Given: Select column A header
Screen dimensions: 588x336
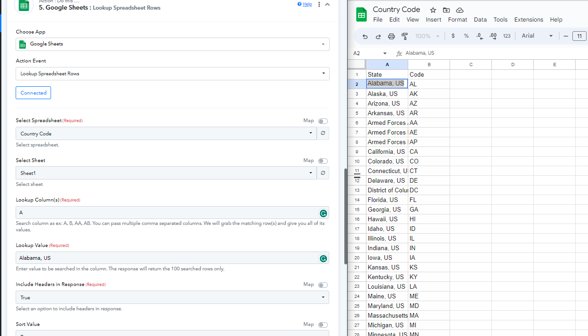Looking at the screenshot, I should [x=387, y=65].
